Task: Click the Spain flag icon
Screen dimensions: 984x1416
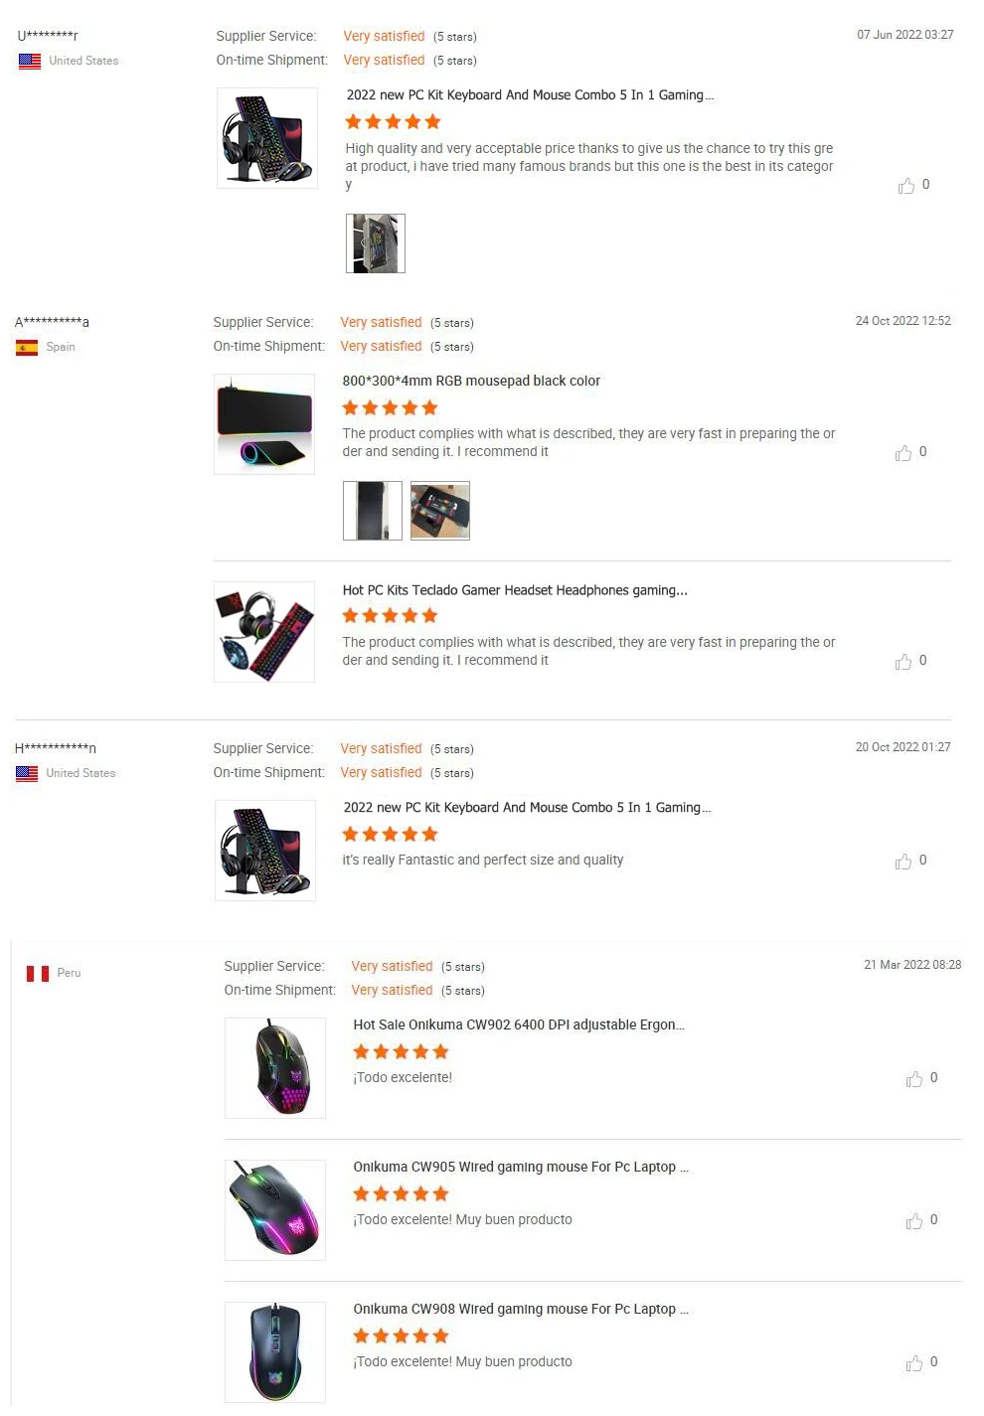Action: 27,347
